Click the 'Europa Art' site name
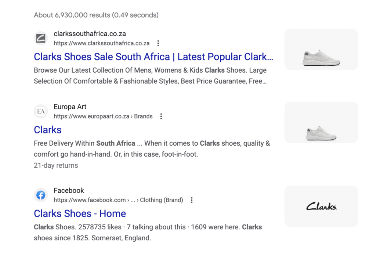 70,107
